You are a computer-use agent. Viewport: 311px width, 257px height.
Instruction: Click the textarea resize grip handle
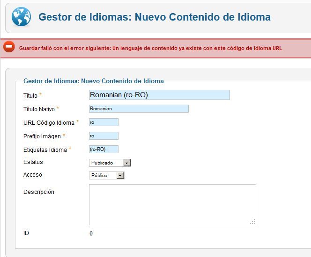click(253, 222)
